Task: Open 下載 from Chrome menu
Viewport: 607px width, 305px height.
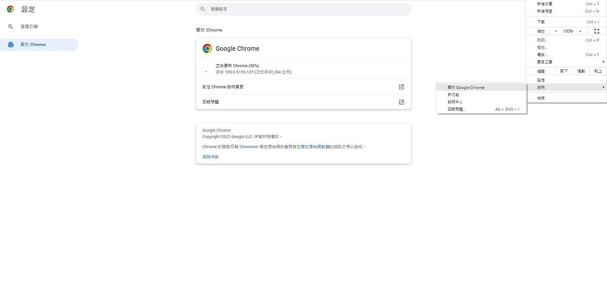Action: coord(566,22)
